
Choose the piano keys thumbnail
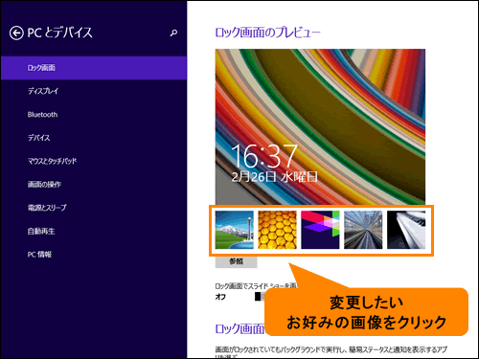pos(406,230)
